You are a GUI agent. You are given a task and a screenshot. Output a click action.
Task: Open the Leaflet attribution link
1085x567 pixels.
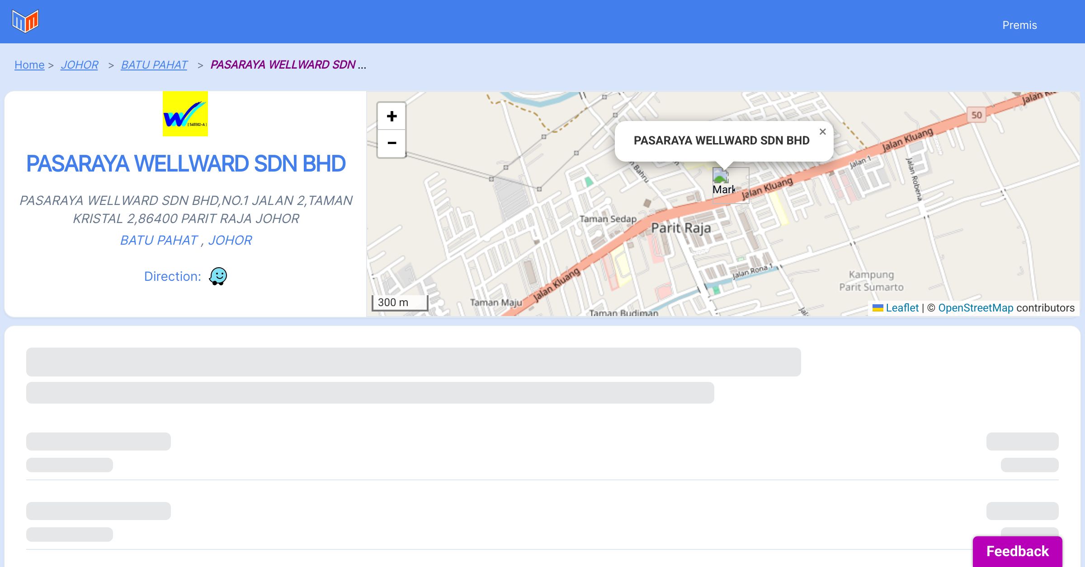[x=902, y=308]
